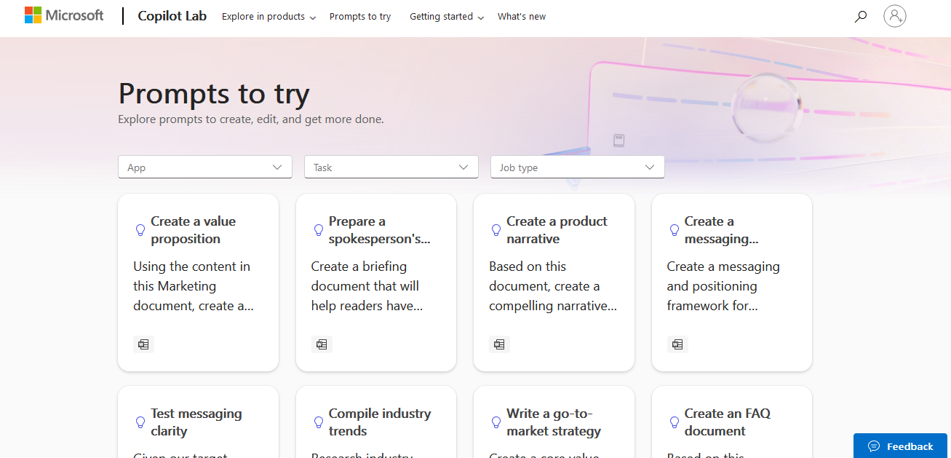This screenshot has width=951, height=458.
Task: Open the App filter dropdown
Action: 204,167
